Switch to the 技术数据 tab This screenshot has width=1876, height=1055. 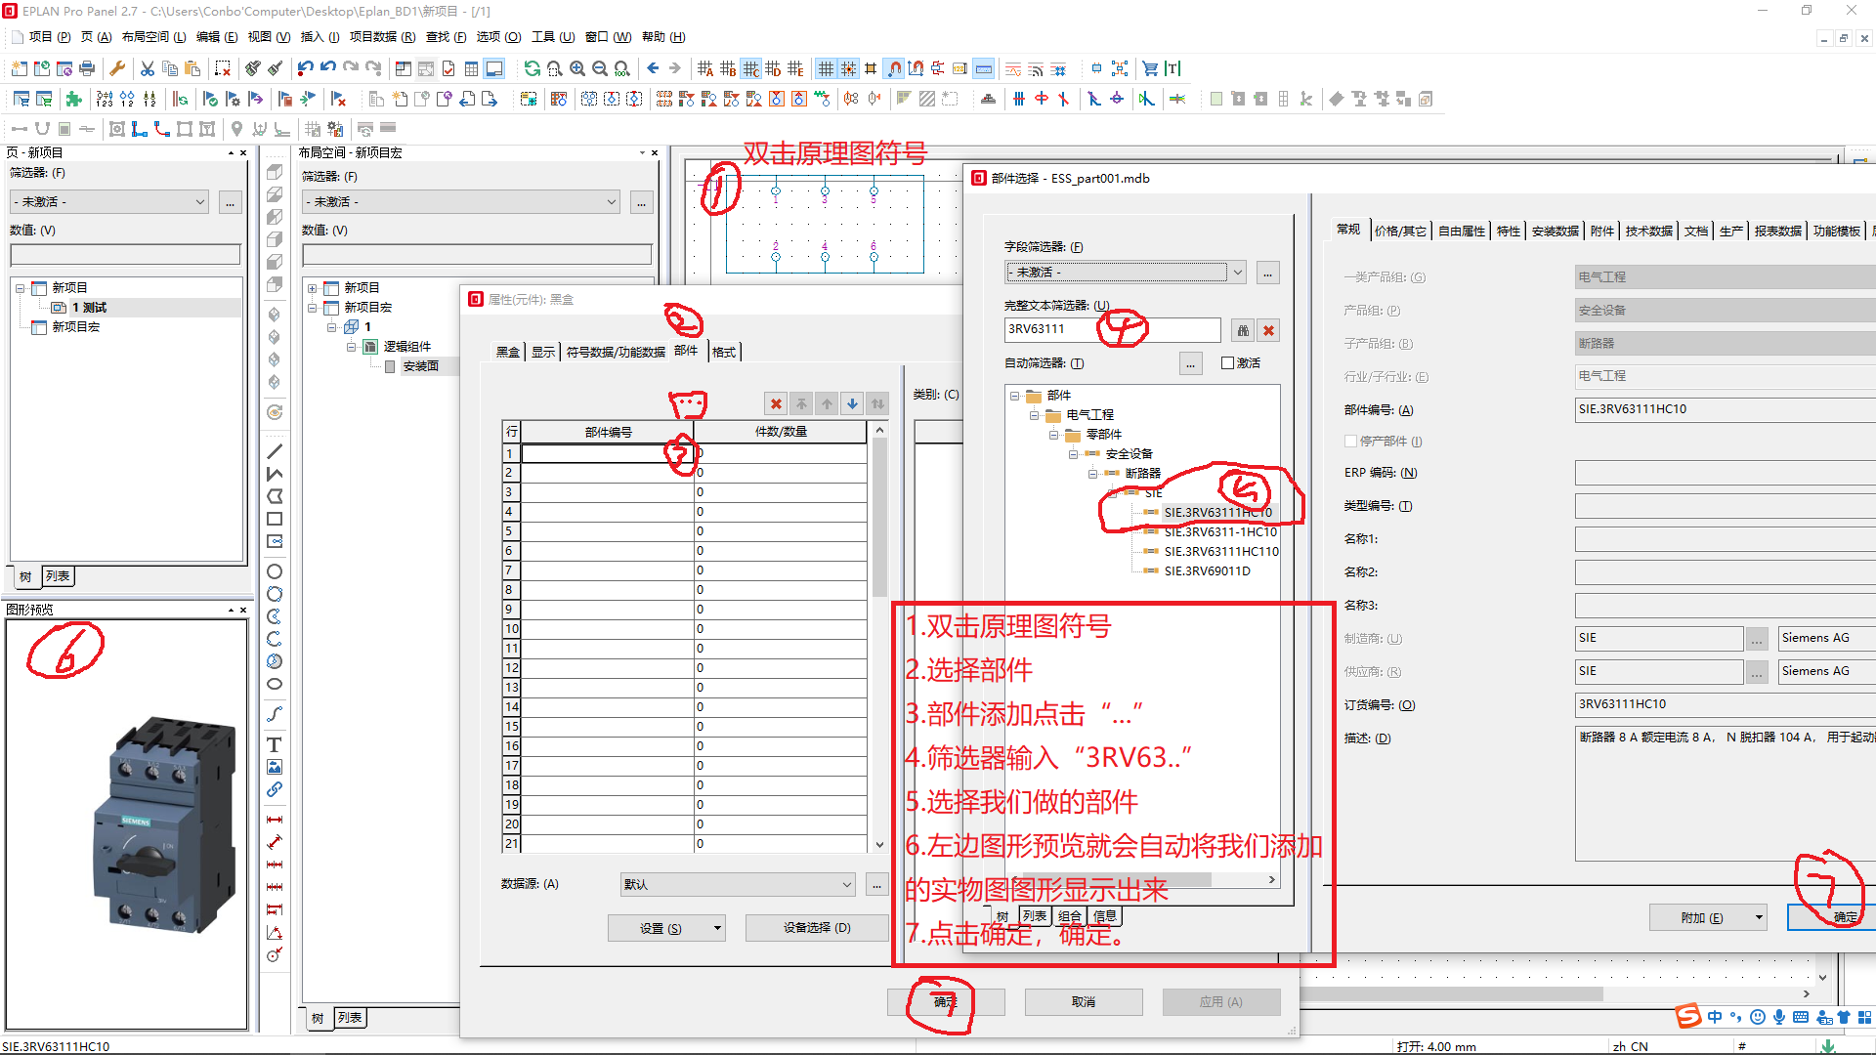coord(1649,231)
